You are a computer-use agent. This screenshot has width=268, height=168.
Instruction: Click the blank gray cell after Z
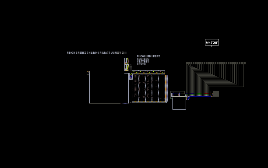click(125, 53)
